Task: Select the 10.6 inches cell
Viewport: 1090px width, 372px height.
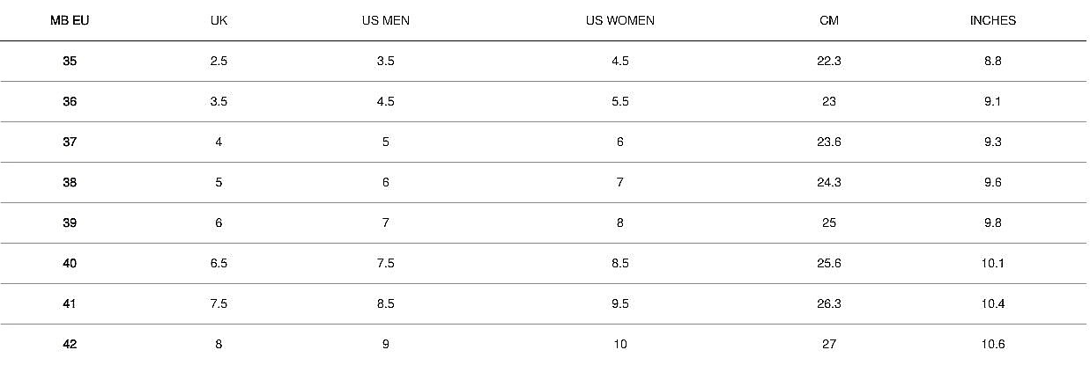Action: pyautogui.click(x=992, y=345)
